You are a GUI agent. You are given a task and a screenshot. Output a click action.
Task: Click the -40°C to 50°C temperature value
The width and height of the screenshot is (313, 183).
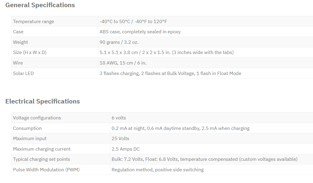(x=133, y=22)
